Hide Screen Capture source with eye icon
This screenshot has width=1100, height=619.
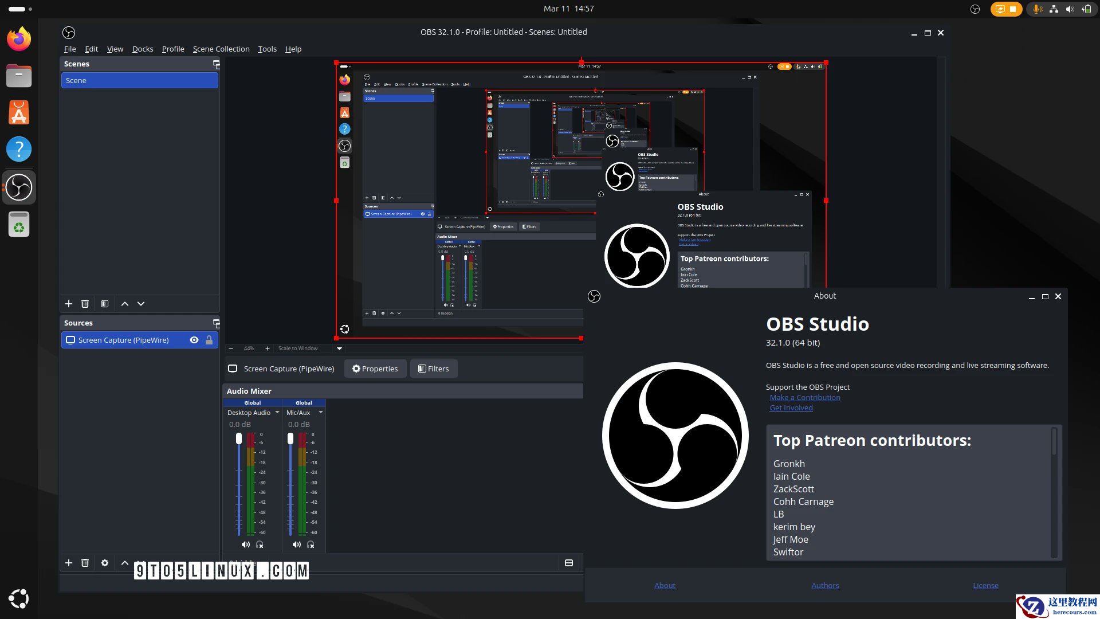(194, 340)
